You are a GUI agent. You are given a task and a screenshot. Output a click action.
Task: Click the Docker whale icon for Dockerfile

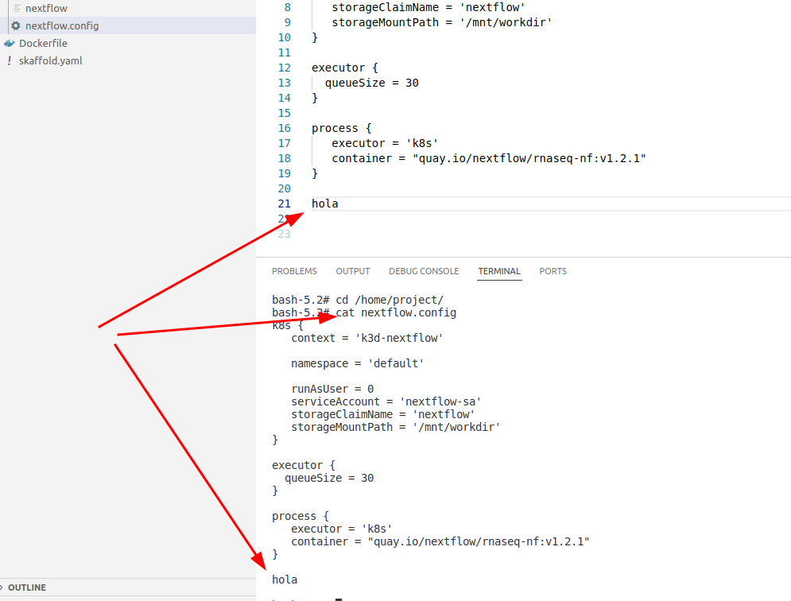coord(10,44)
